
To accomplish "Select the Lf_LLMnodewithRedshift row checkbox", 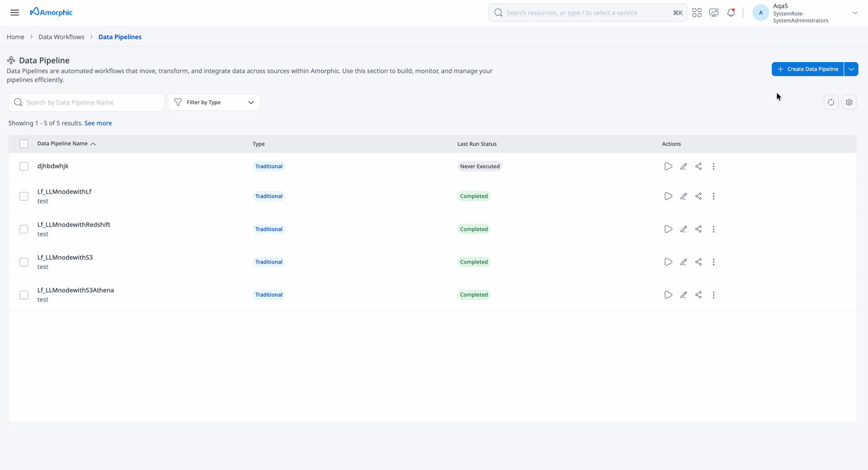I will pyautogui.click(x=24, y=229).
